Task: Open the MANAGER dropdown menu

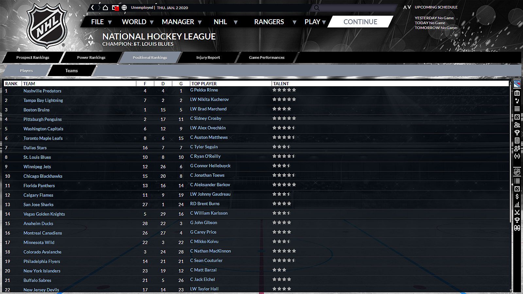Action: [x=182, y=22]
